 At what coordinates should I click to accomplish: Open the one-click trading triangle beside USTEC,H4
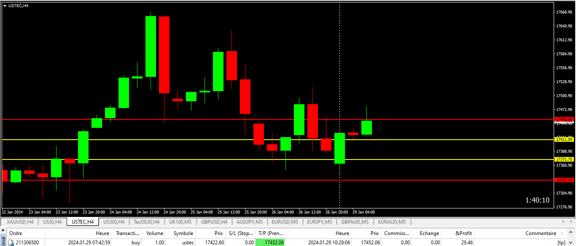(x=5, y=5)
